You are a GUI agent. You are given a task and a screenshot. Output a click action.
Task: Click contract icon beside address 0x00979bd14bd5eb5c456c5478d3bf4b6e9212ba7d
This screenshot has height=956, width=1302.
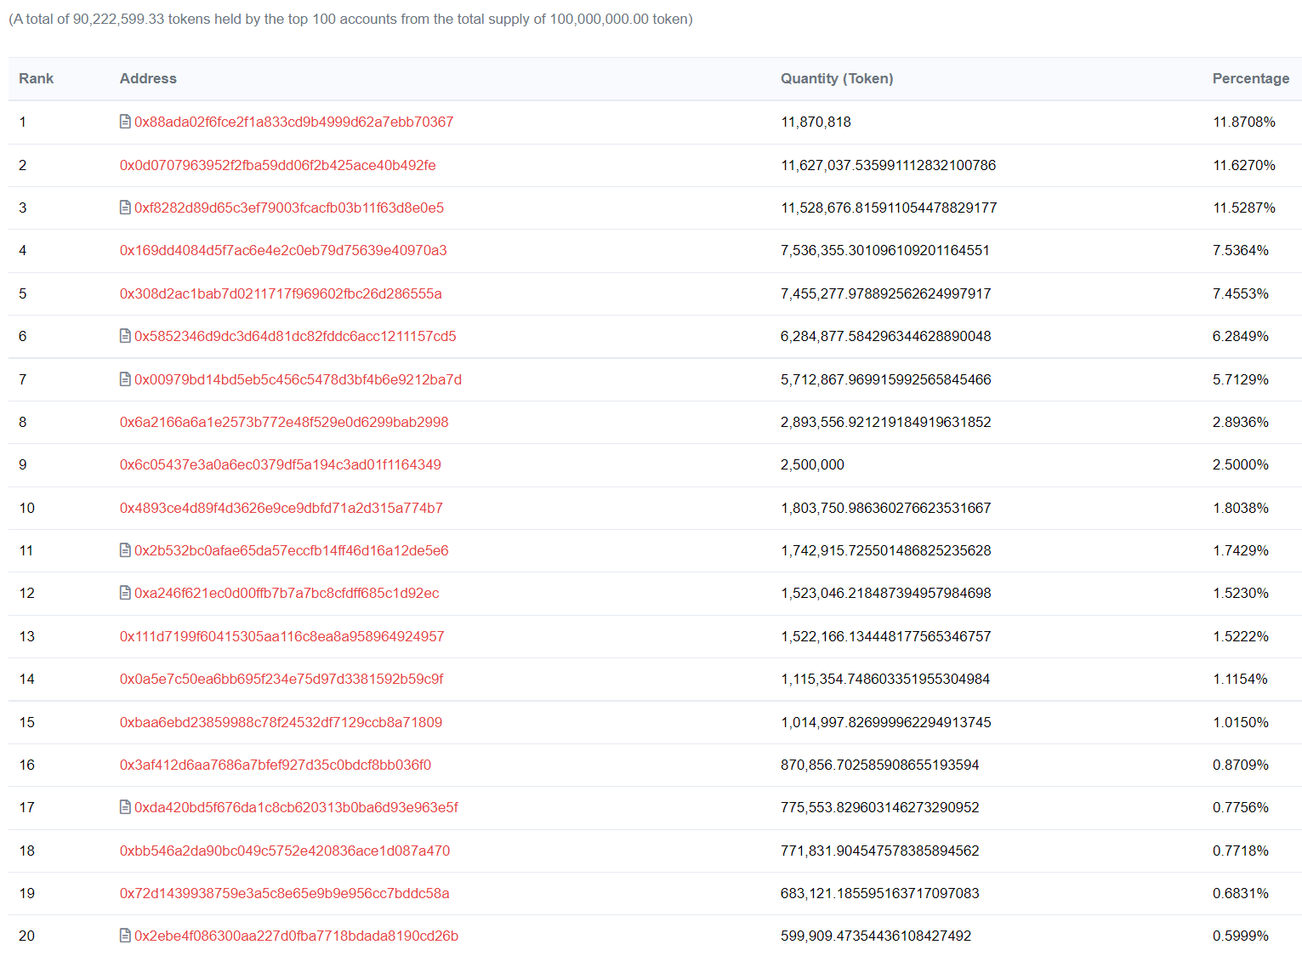pyautogui.click(x=125, y=379)
